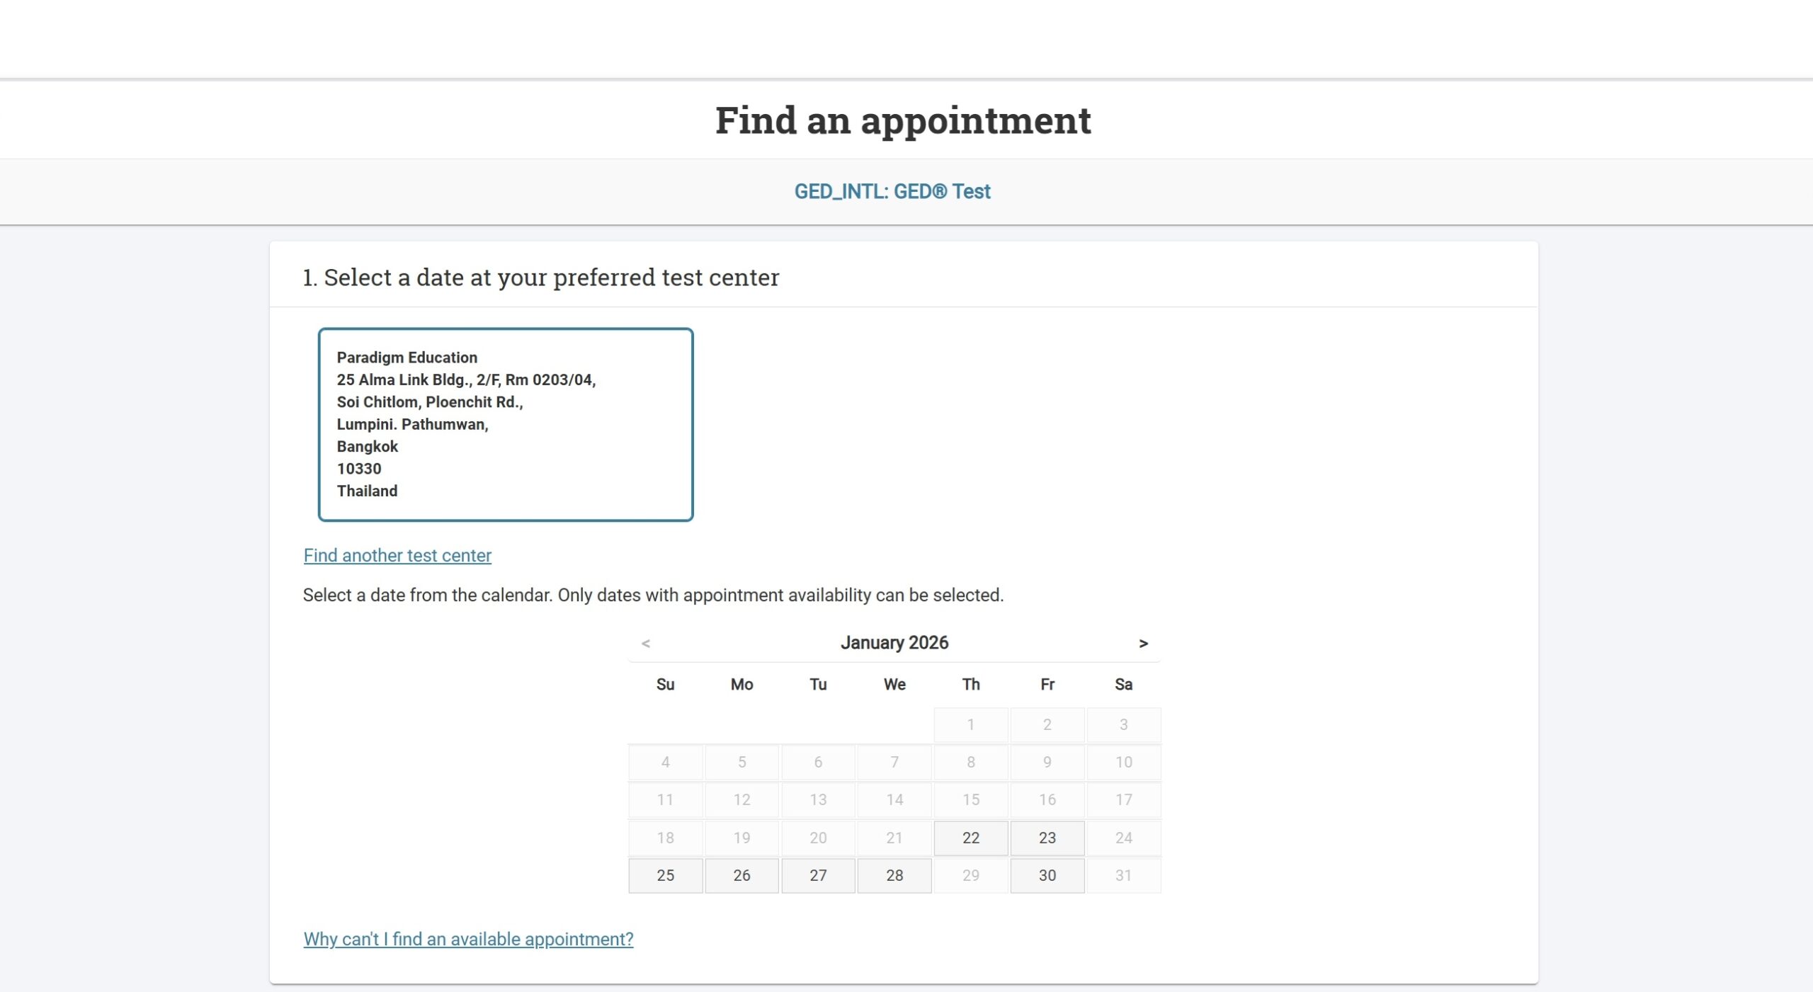Image resolution: width=1813 pixels, height=992 pixels.
Task: Click the GED_INTL: GED® Test heading
Action: pyautogui.click(x=892, y=191)
